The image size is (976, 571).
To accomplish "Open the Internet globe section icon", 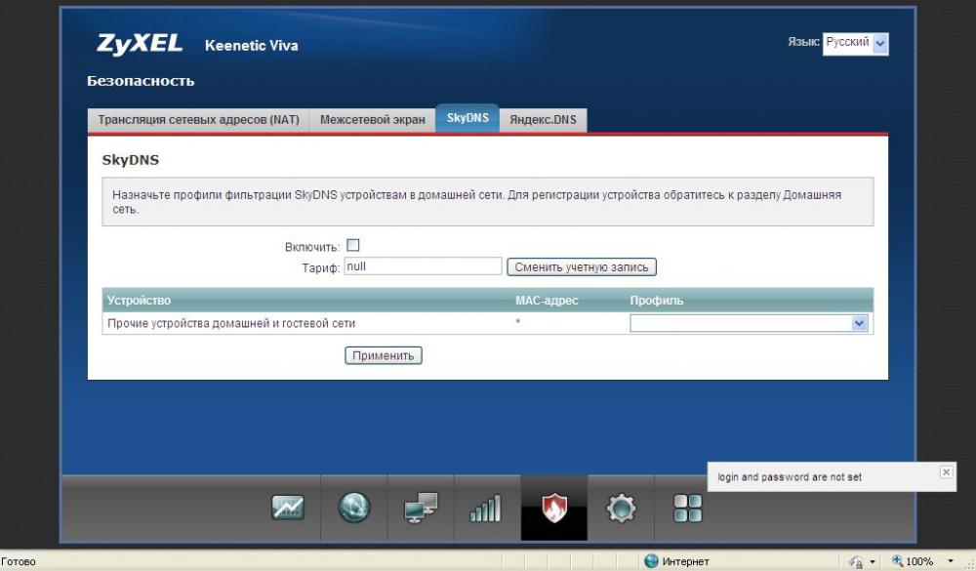I will [354, 508].
